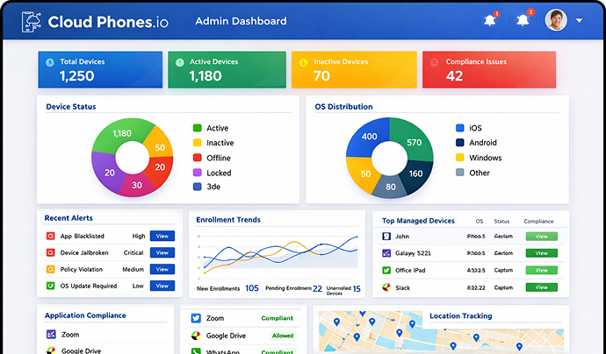Open the Compliance Issues 42 card

tap(489, 70)
